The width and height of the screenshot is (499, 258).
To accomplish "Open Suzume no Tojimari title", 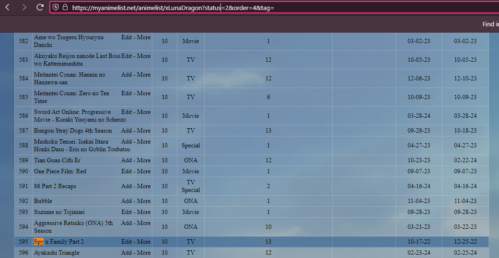I will 59,212.
